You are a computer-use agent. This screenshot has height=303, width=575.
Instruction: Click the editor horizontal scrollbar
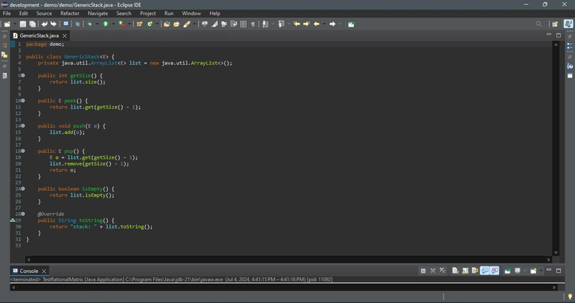(289, 259)
